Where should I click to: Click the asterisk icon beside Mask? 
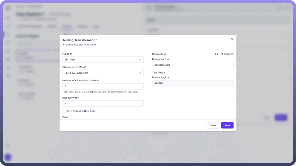pyautogui.click(x=66, y=60)
